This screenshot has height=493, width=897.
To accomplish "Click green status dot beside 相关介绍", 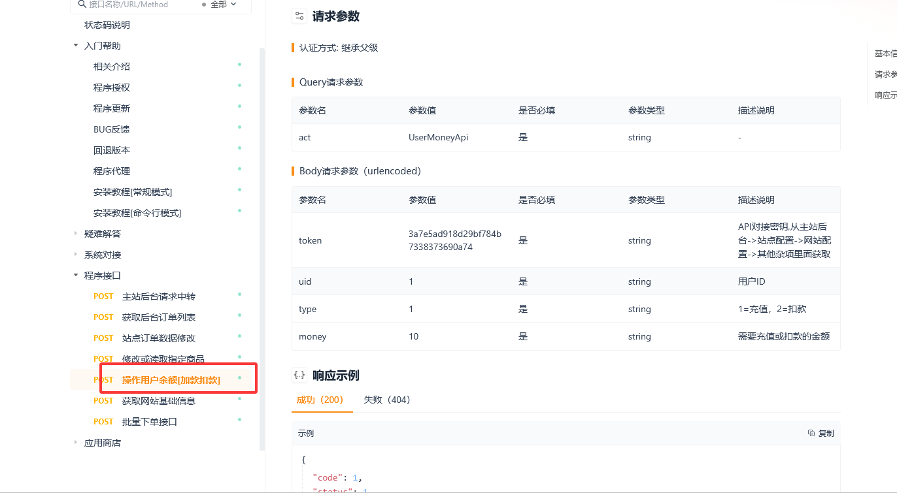I will (x=239, y=65).
